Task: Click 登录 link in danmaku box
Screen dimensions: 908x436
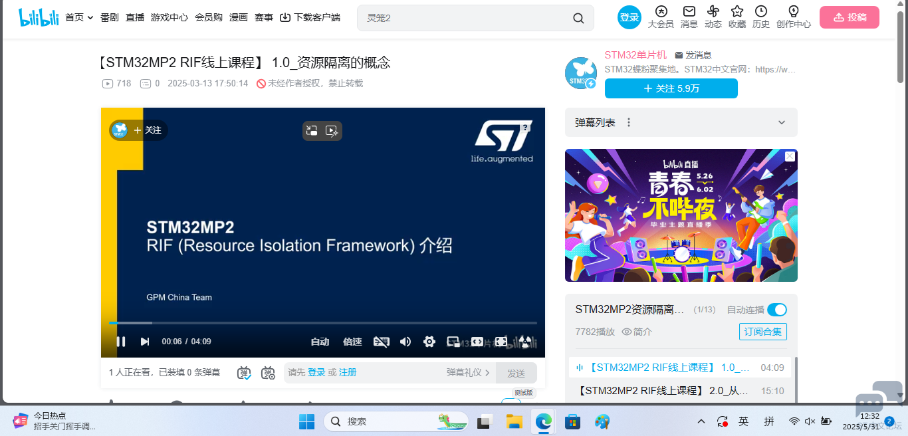Action: 316,373
